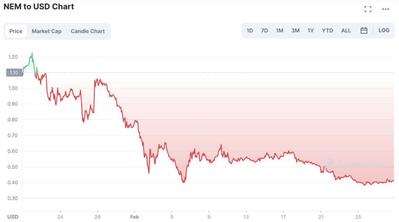The height and width of the screenshot is (222, 399).
Task: Select the ALL time range
Action: [x=346, y=30]
